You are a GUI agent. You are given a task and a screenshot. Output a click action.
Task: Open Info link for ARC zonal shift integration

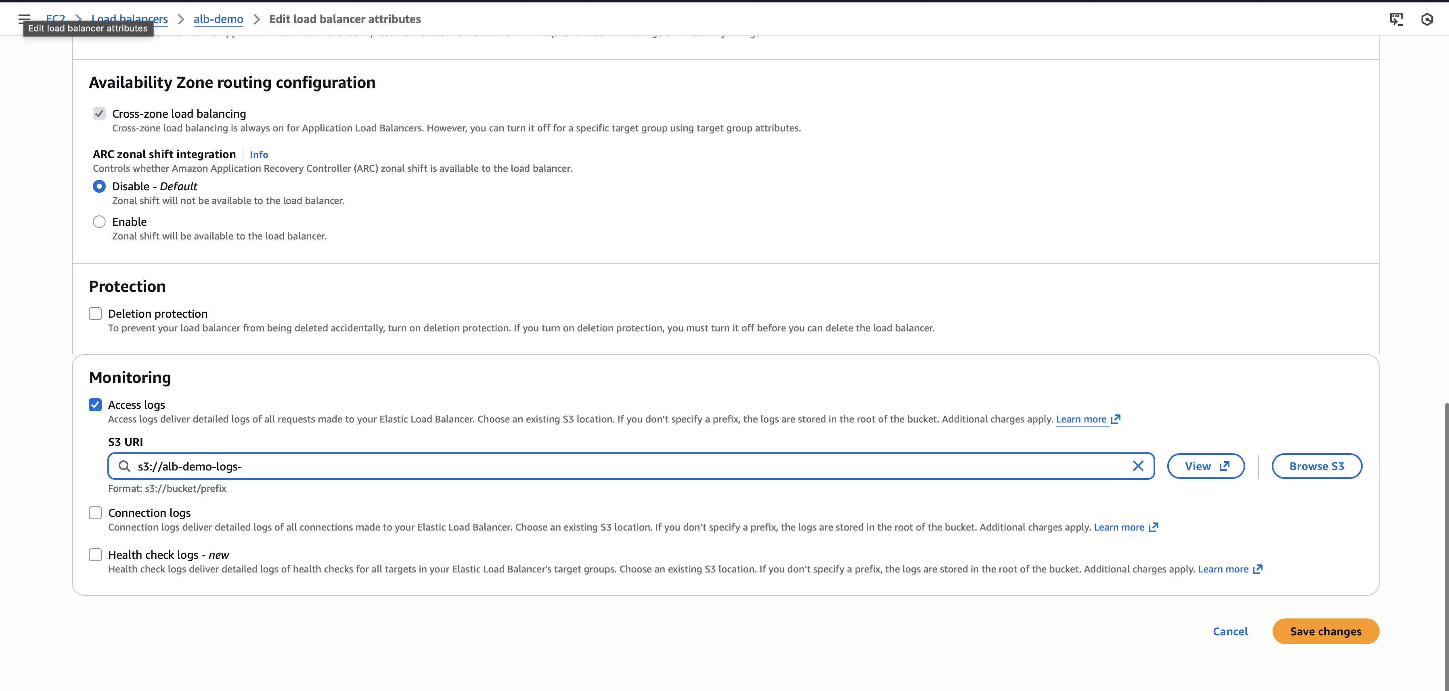coord(259,154)
